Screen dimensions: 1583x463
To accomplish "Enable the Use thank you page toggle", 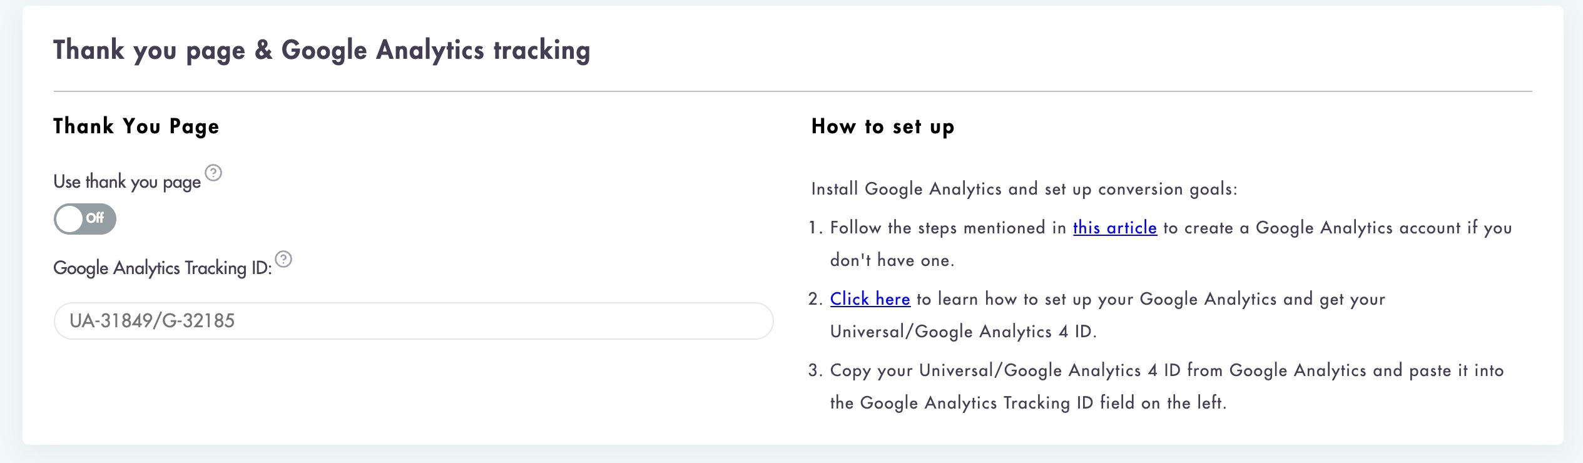I will click(x=85, y=219).
